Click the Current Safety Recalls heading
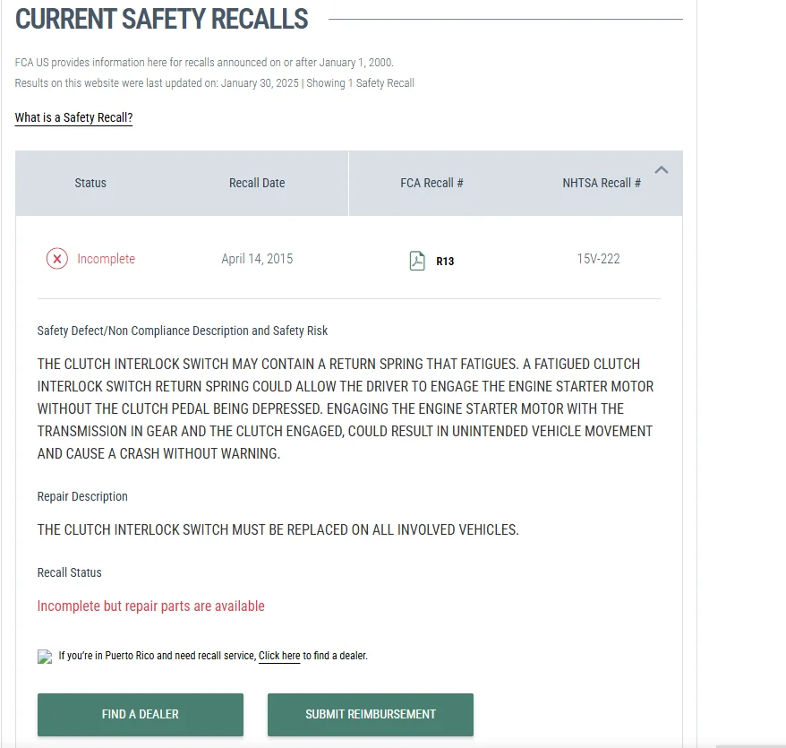Viewport: 786px width, 748px height. coord(161,19)
